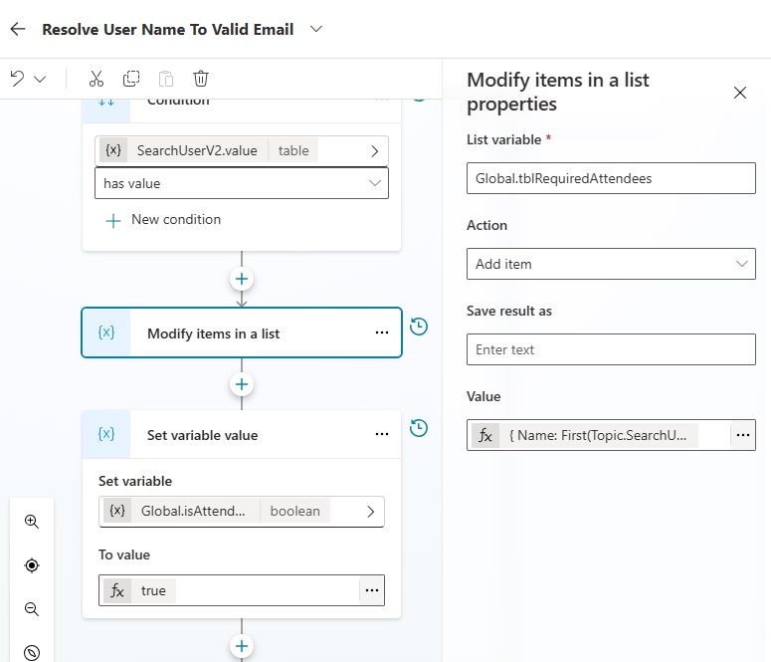Open Set variable value node more menu
The width and height of the screenshot is (771, 662).
(x=382, y=434)
